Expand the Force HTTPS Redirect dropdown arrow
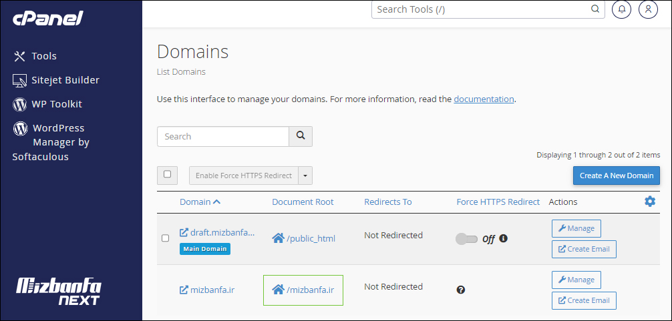Screen dimensions: 672x321 305,176
